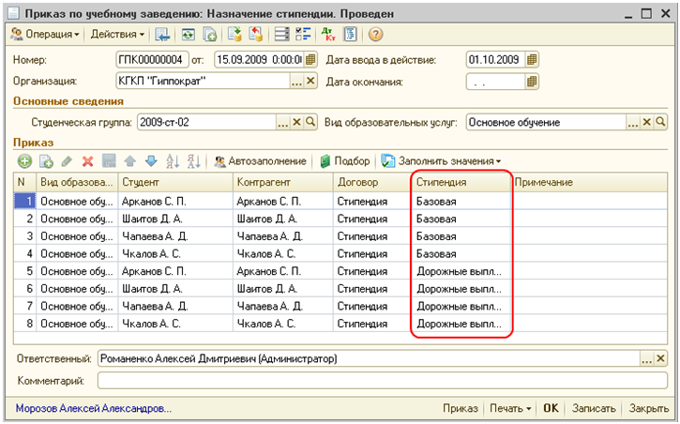Sort rows ascending with the A-Z icon
This screenshot has height=424, width=680.
click(172, 161)
